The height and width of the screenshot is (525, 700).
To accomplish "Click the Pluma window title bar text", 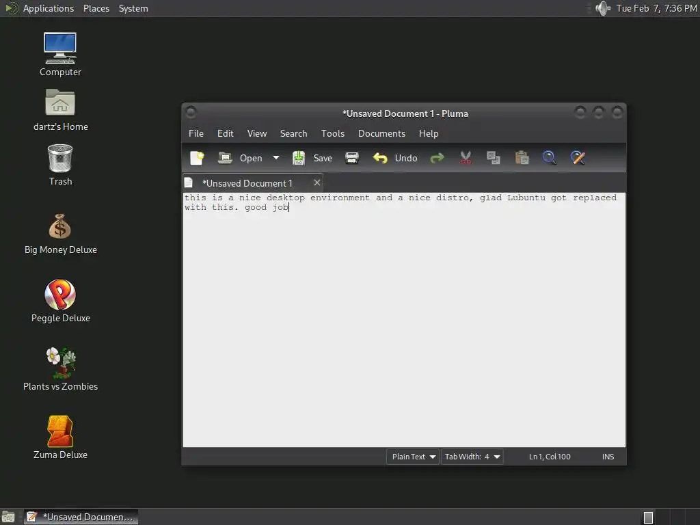I will point(405,113).
